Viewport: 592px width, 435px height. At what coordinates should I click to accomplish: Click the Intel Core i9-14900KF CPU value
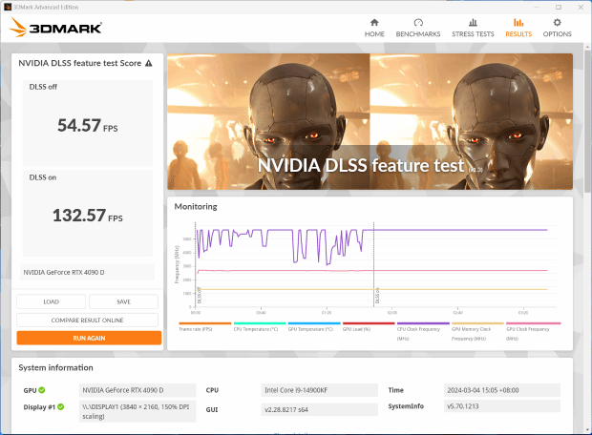pos(320,390)
